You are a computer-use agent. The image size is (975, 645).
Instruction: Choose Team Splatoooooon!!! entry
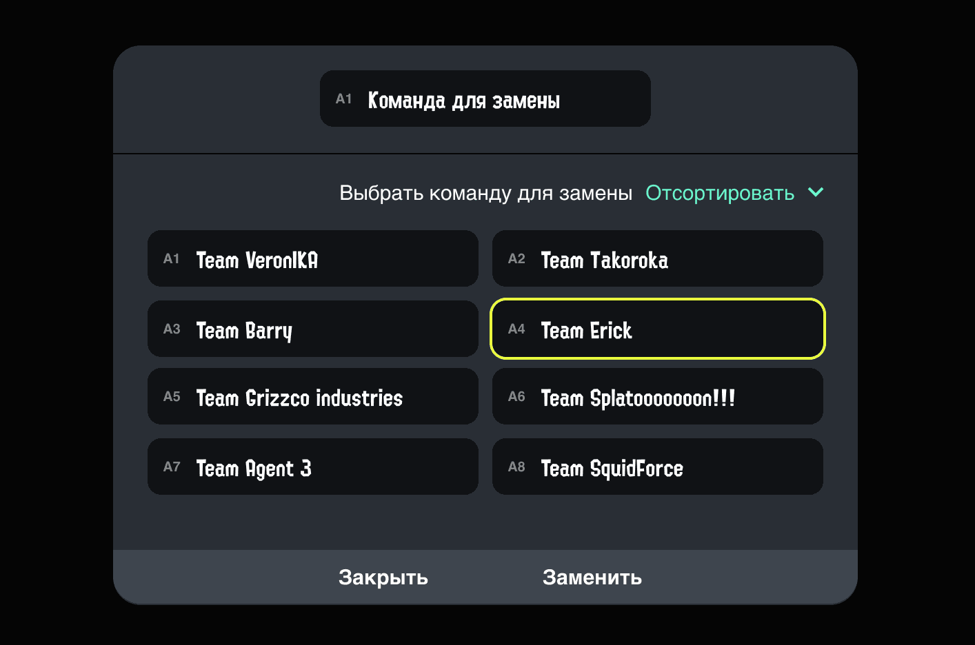click(x=658, y=396)
